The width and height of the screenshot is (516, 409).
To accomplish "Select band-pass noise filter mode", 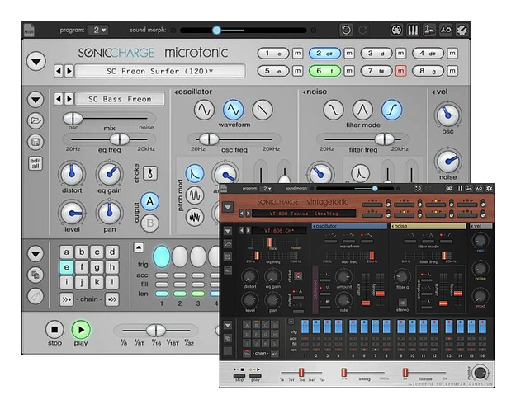I will click(362, 110).
